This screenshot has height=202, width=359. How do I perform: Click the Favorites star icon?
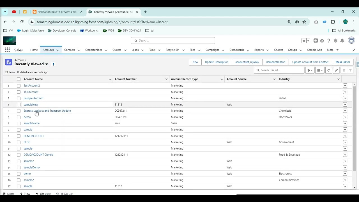point(304,41)
